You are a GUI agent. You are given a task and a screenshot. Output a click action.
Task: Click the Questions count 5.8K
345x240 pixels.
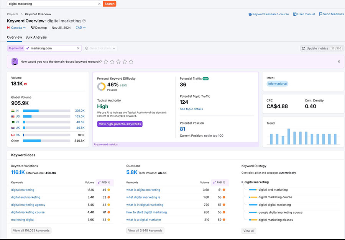pos(131,172)
